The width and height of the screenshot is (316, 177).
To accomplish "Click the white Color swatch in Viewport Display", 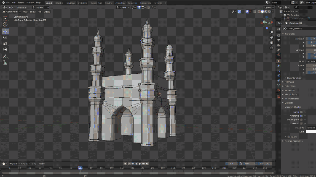I will (311, 132).
